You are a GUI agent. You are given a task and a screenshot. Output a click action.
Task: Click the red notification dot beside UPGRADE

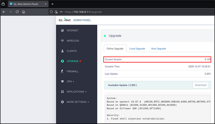click(80, 61)
